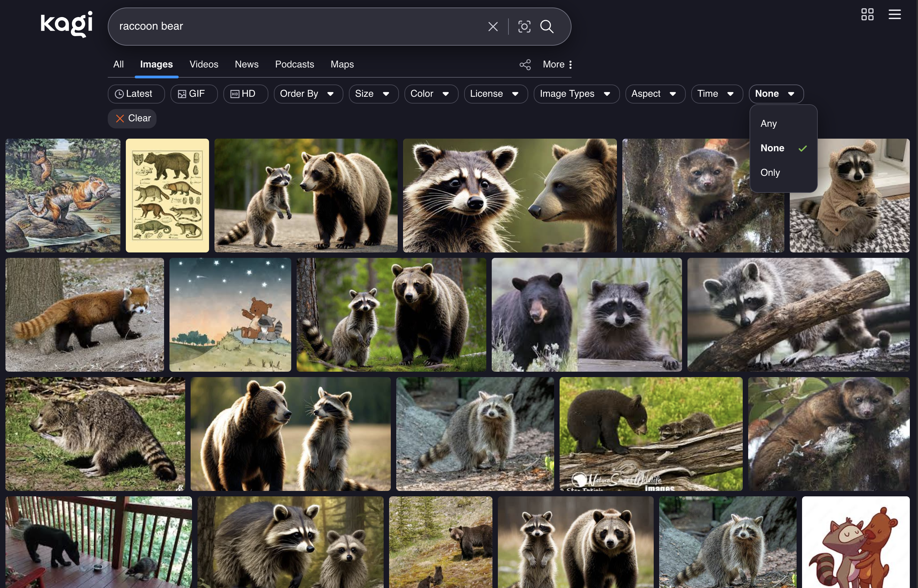
Task: Open the red panda thumbnail
Action: pyautogui.click(x=85, y=315)
